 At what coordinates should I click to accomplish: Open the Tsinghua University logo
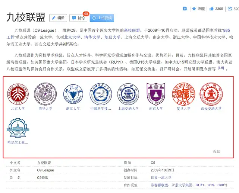(x=45, y=94)
